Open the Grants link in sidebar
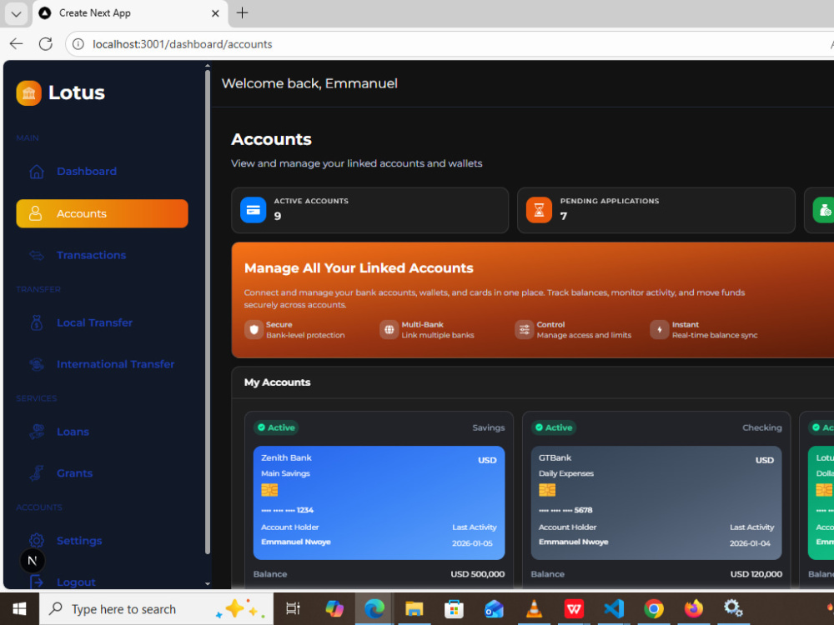The height and width of the screenshot is (625, 834). [x=102, y=473]
